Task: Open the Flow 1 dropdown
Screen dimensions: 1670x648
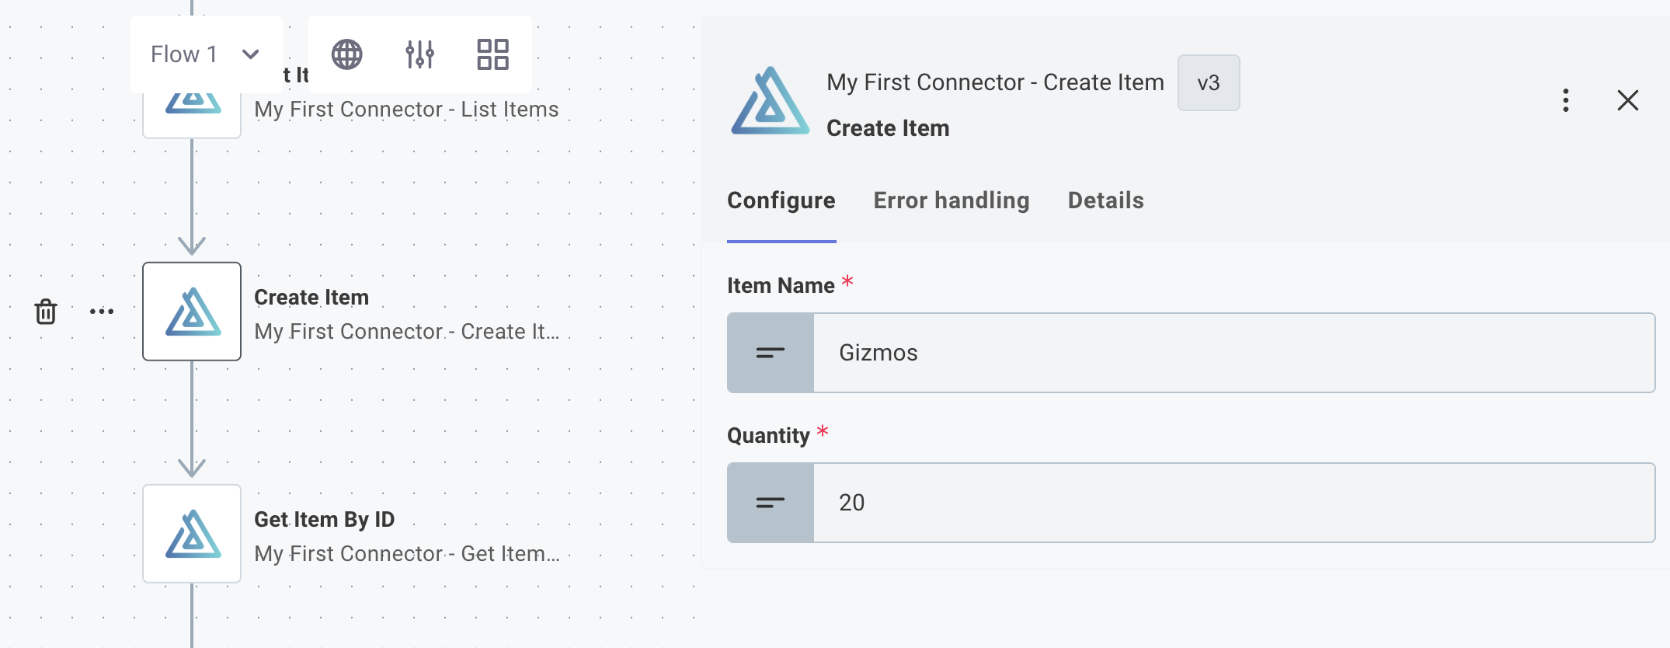Action: point(206,54)
